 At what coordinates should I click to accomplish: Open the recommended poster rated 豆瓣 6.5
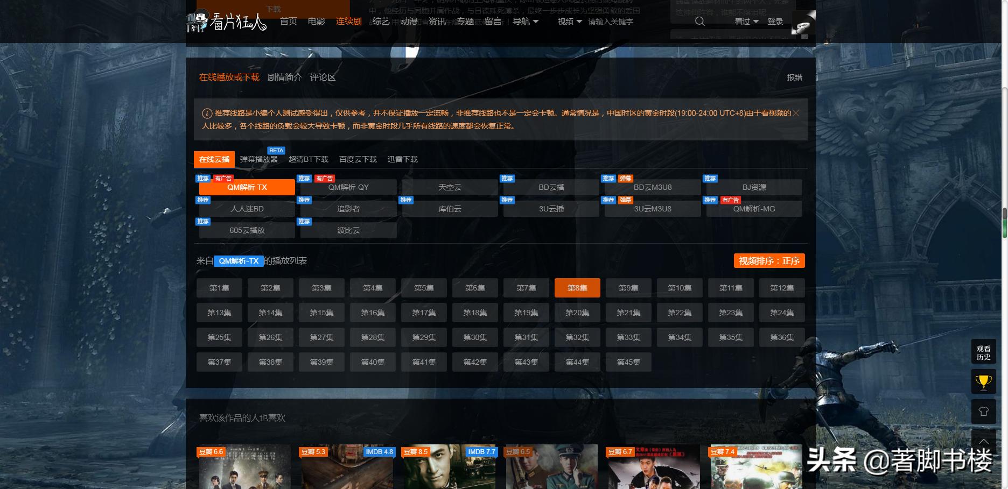click(552, 467)
